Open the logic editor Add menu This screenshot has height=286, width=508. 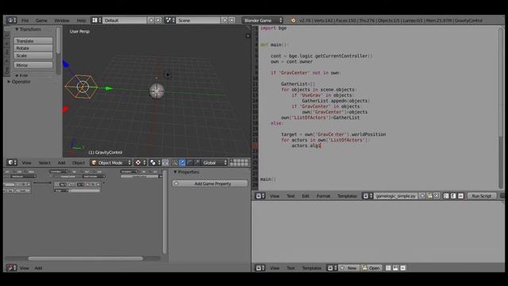[38, 269]
